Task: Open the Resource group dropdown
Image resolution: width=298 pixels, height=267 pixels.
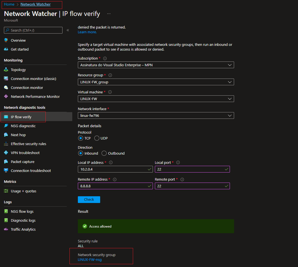Action: [156, 82]
